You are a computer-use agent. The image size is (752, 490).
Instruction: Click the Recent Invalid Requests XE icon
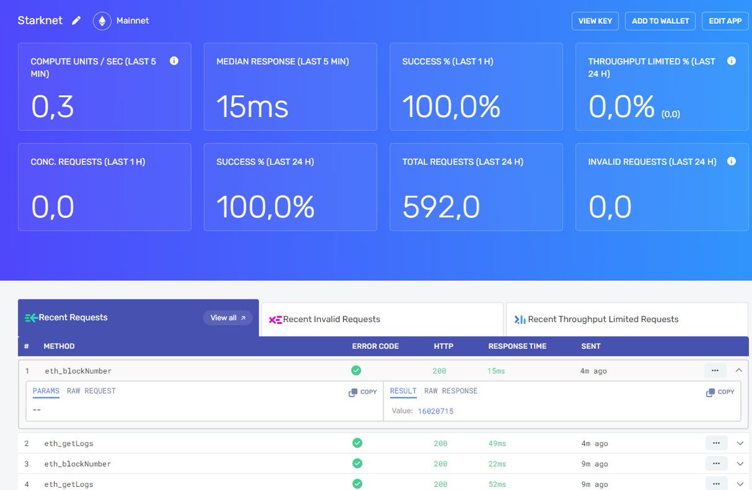pos(275,320)
